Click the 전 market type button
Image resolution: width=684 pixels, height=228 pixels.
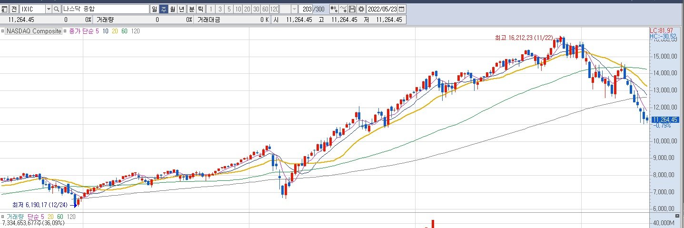[14, 9]
